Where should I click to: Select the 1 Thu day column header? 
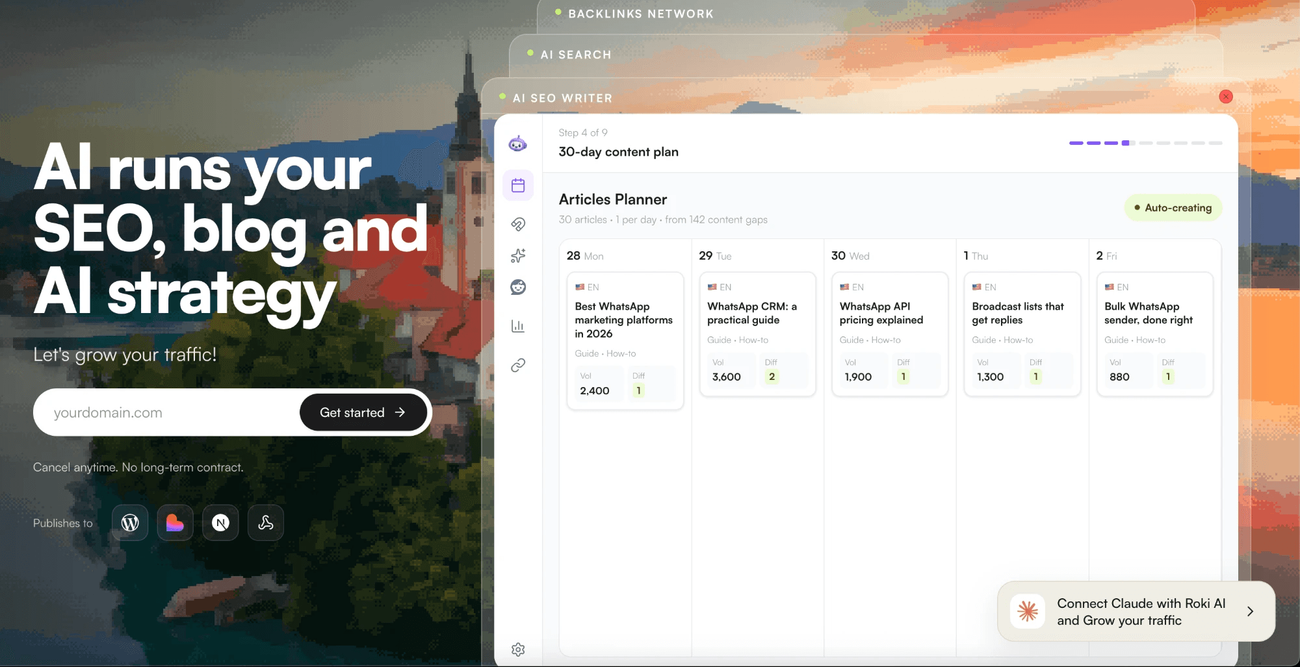976,256
